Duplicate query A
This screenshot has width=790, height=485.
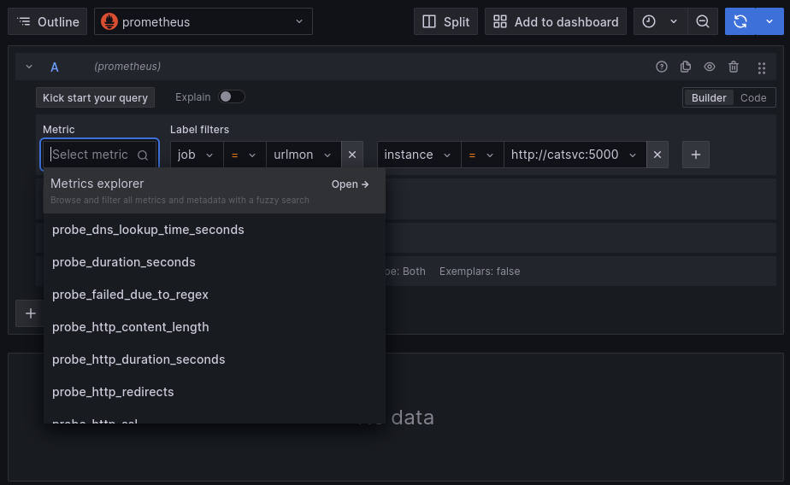click(x=685, y=67)
